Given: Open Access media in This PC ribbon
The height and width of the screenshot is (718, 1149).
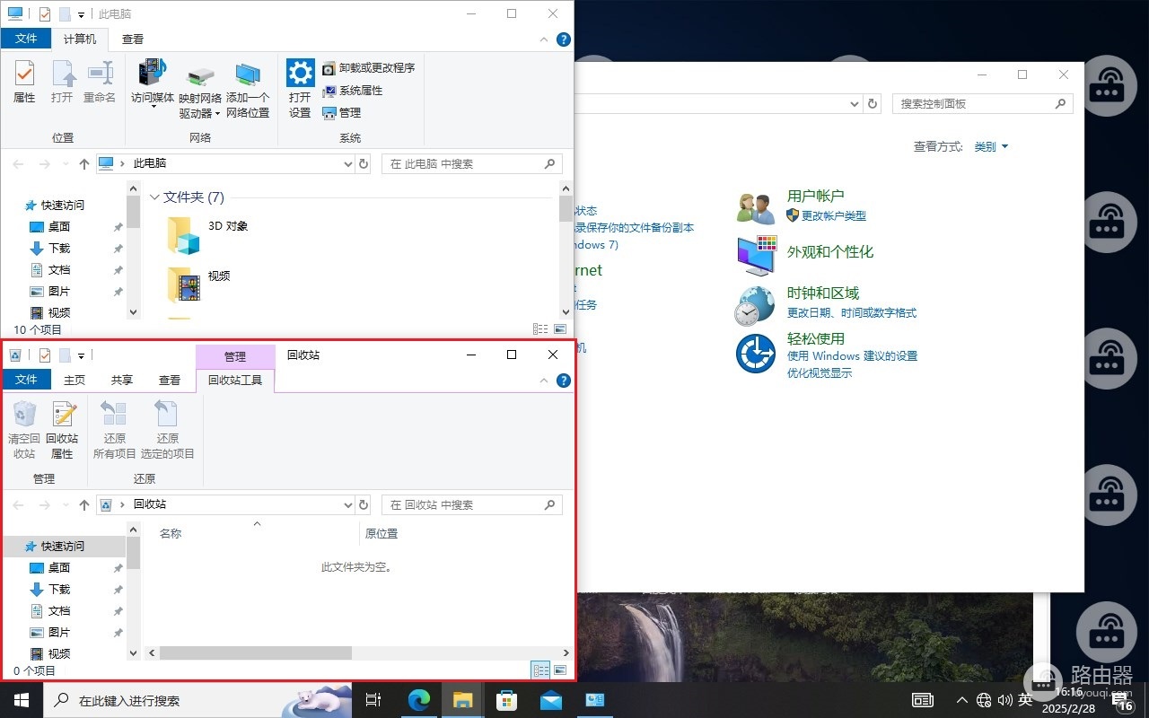Looking at the screenshot, I should point(153,72).
